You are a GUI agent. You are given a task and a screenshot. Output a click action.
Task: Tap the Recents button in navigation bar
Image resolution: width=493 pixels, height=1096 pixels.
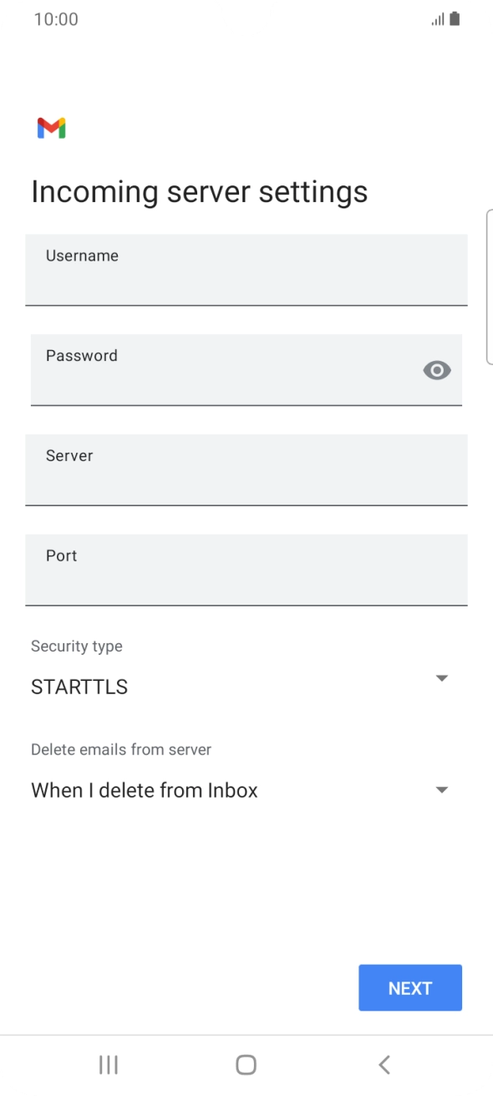(x=108, y=1064)
